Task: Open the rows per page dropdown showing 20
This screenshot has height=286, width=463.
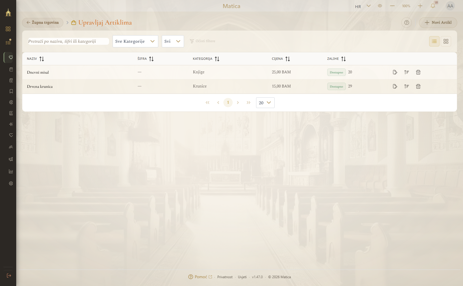Action: click(x=265, y=103)
